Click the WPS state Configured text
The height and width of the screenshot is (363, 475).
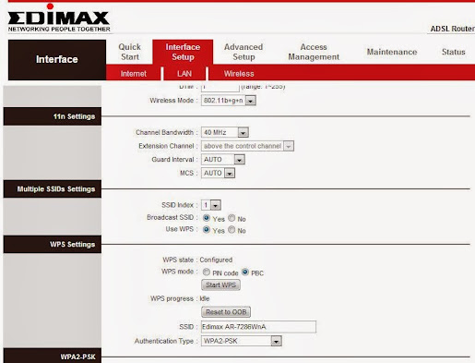pyautogui.click(x=216, y=260)
